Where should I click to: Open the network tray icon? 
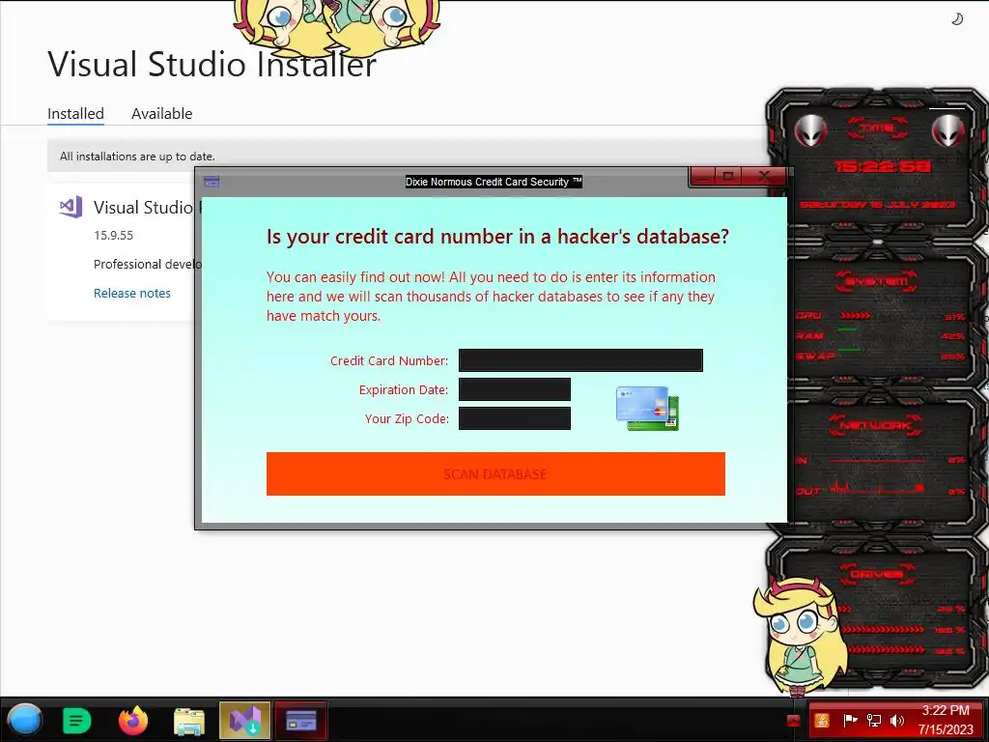[x=873, y=720]
